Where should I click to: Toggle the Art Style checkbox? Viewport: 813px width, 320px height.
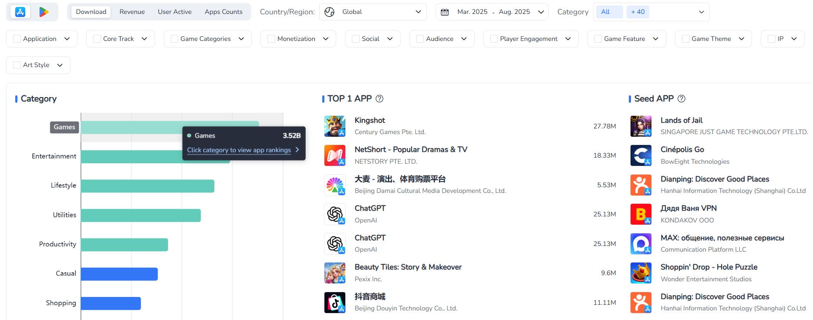(17, 65)
